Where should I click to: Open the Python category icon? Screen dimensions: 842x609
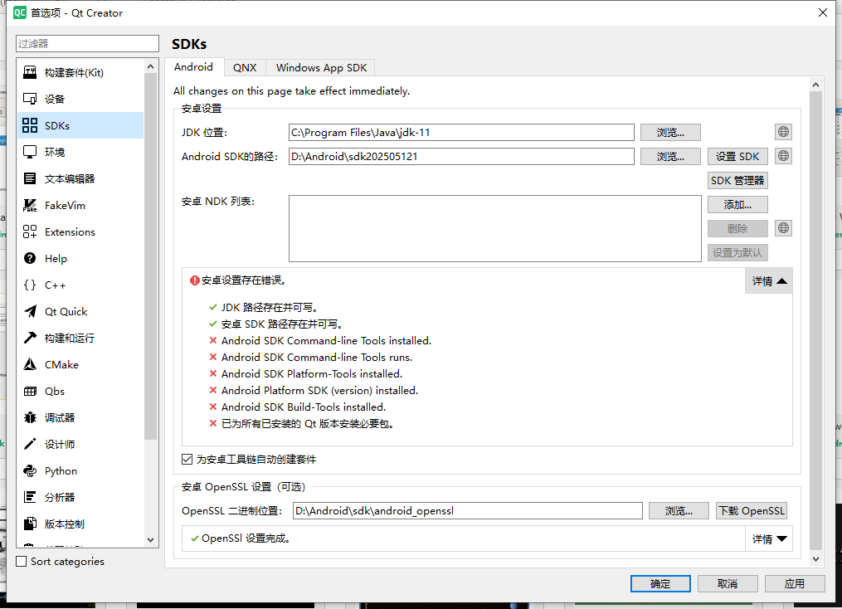click(x=30, y=471)
